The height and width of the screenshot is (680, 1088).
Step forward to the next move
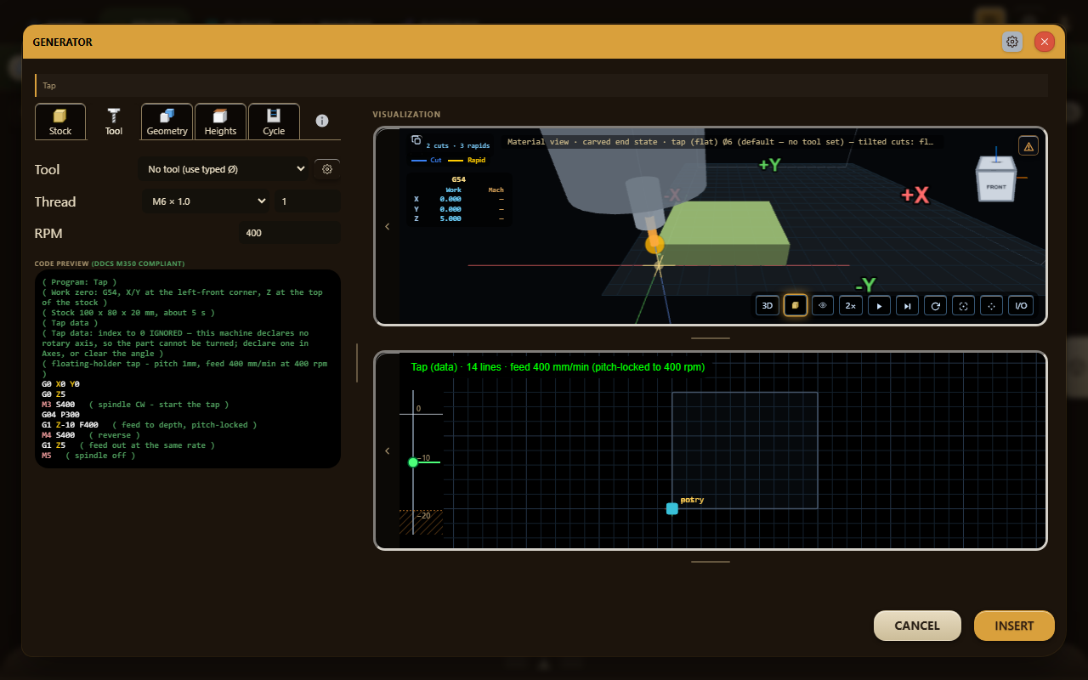(907, 305)
